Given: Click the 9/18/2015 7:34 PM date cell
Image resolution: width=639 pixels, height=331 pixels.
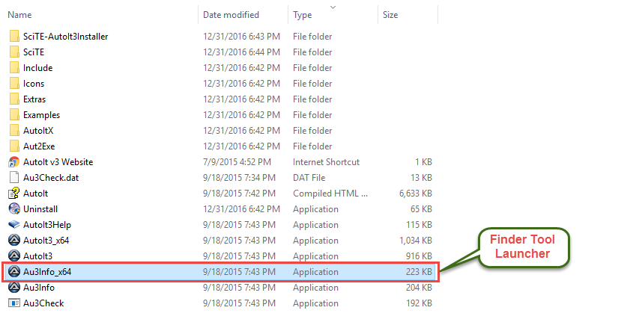Looking at the screenshot, I should [239, 177].
